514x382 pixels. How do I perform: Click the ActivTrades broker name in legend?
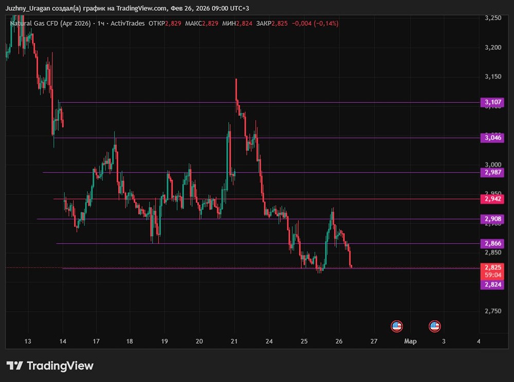pos(127,23)
